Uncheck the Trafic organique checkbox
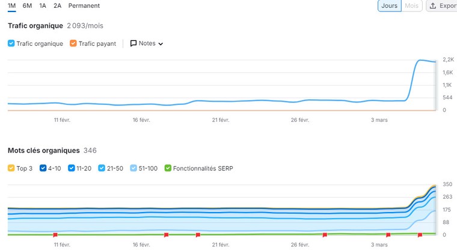 [x=11, y=43]
